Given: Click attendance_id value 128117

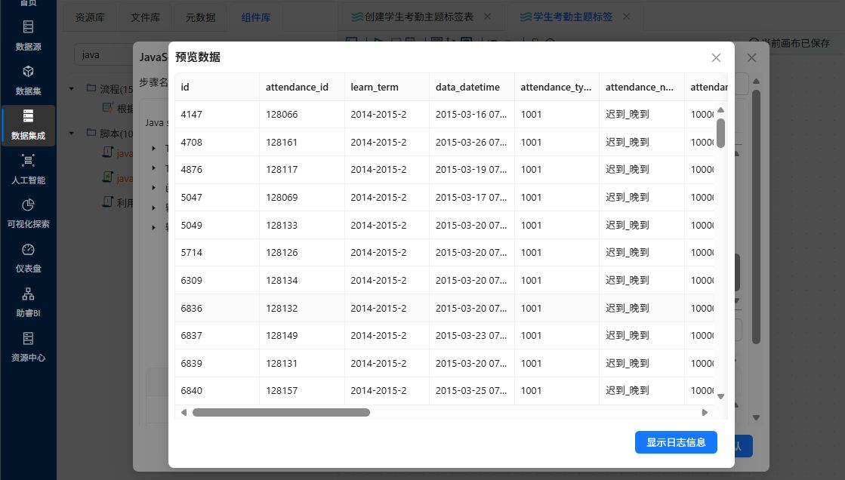Looking at the screenshot, I should (x=302, y=170).
